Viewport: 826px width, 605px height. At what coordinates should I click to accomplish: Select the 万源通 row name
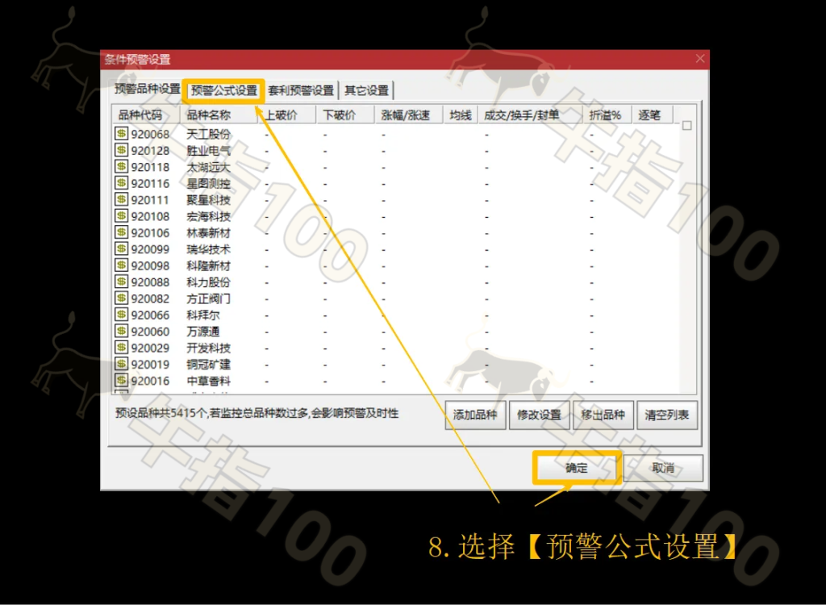click(x=203, y=332)
